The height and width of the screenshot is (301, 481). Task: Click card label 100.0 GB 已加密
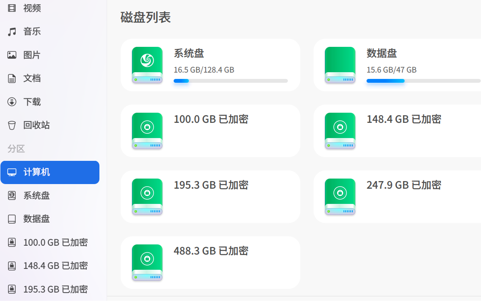coord(211,119)
